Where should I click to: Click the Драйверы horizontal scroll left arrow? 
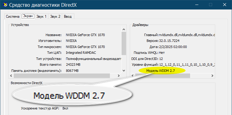point(133,76)
